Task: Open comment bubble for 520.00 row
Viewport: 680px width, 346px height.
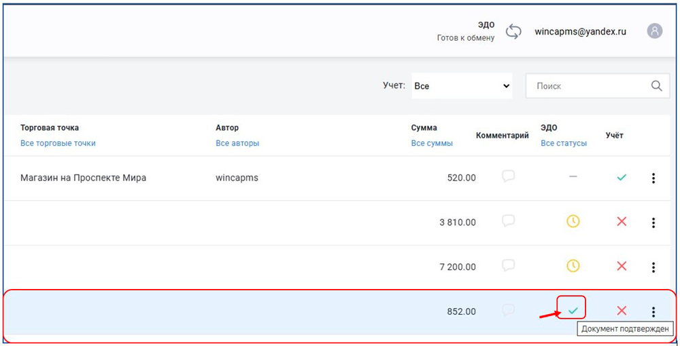Action: coord(508,176)
